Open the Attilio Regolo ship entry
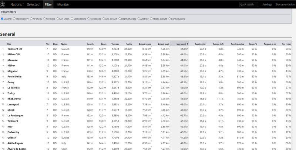 [15, 143]
